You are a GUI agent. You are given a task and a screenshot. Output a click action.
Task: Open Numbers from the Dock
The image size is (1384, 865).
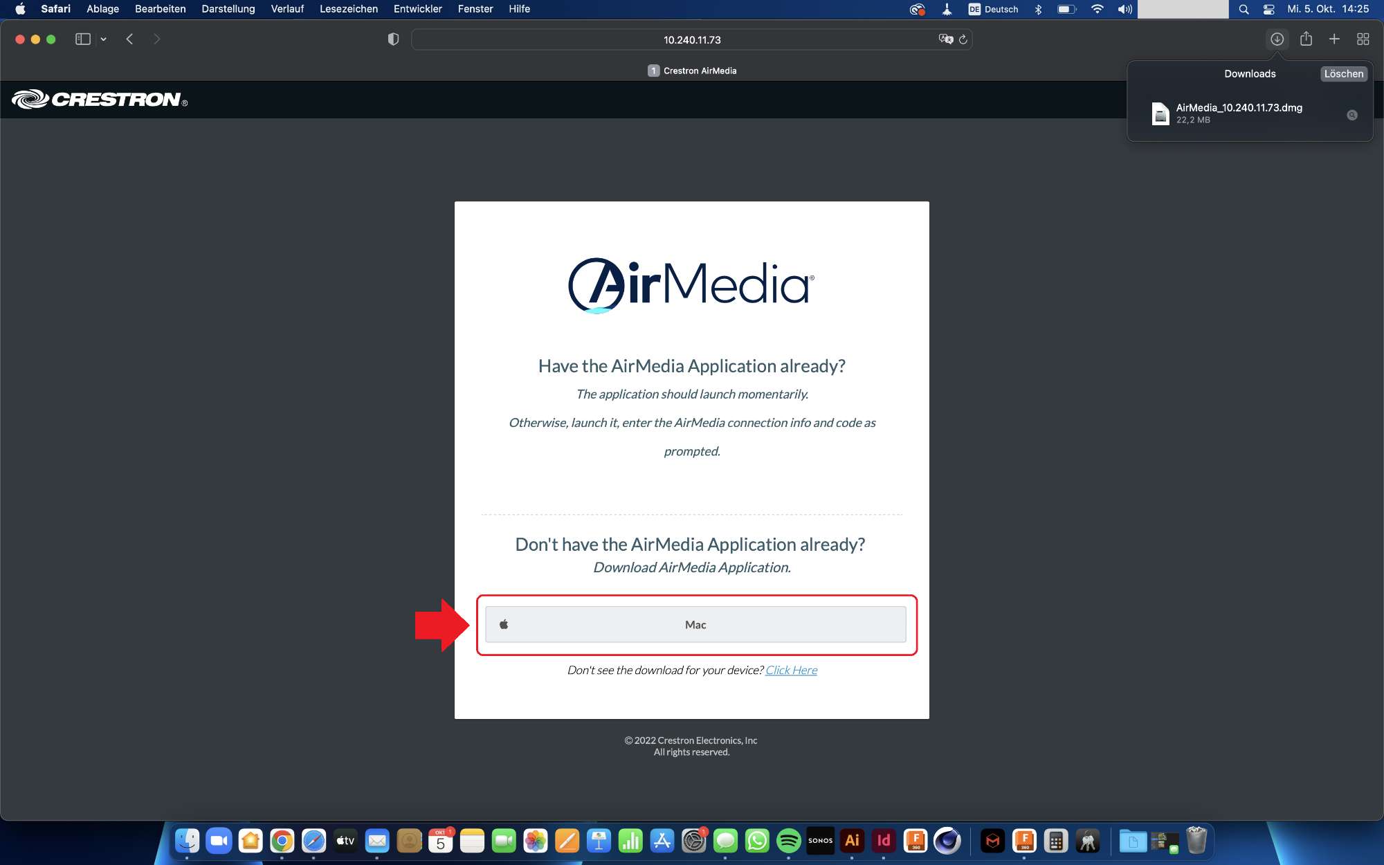[x=630, y=841]
